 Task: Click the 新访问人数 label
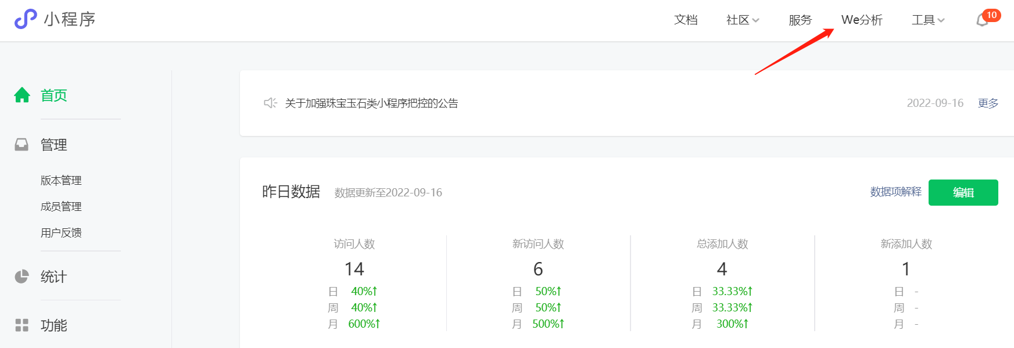538,244
